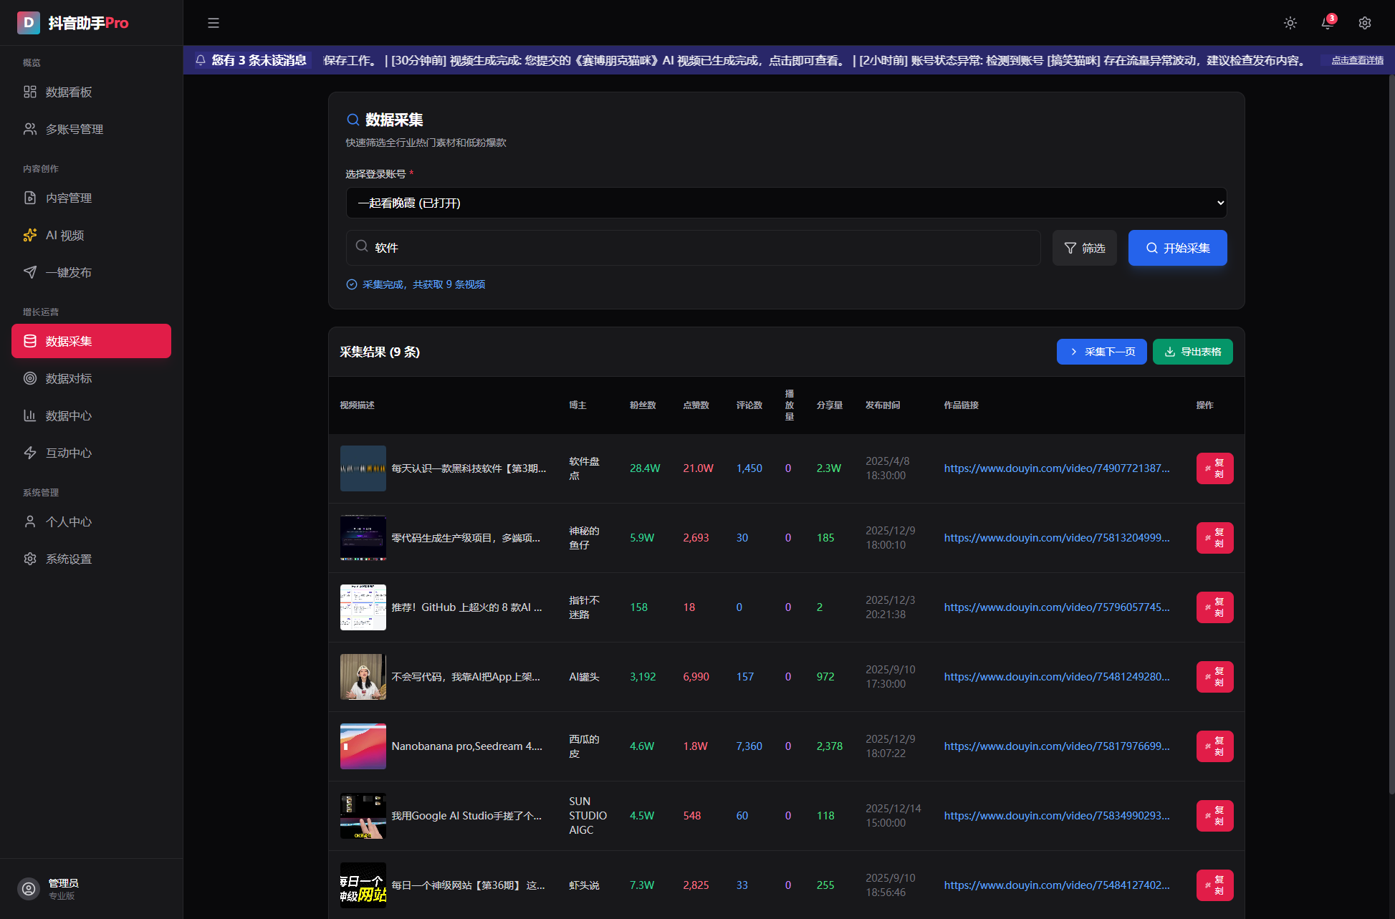Open 内容管理 in the sidebar

69,198
